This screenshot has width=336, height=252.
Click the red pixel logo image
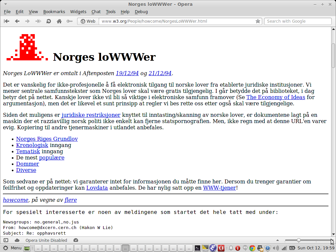point(27,47)
